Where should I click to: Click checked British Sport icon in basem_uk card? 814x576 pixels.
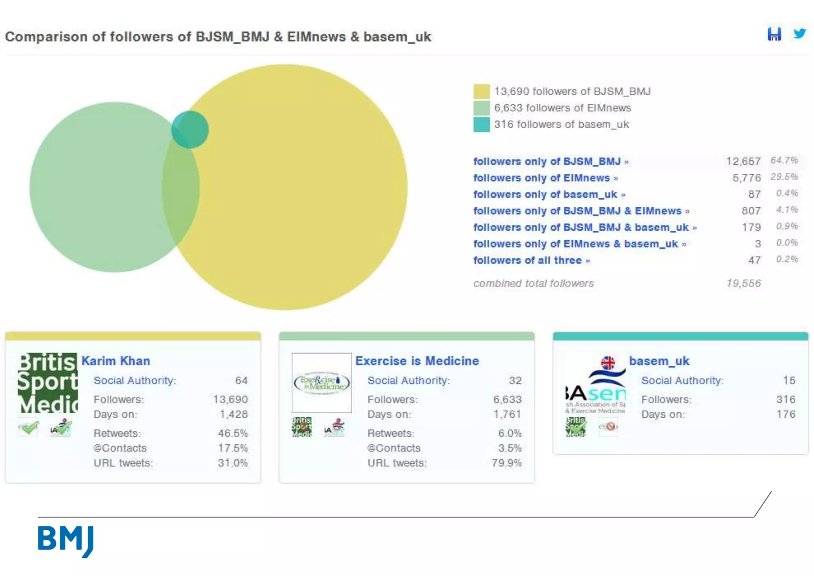pos(576,427)
